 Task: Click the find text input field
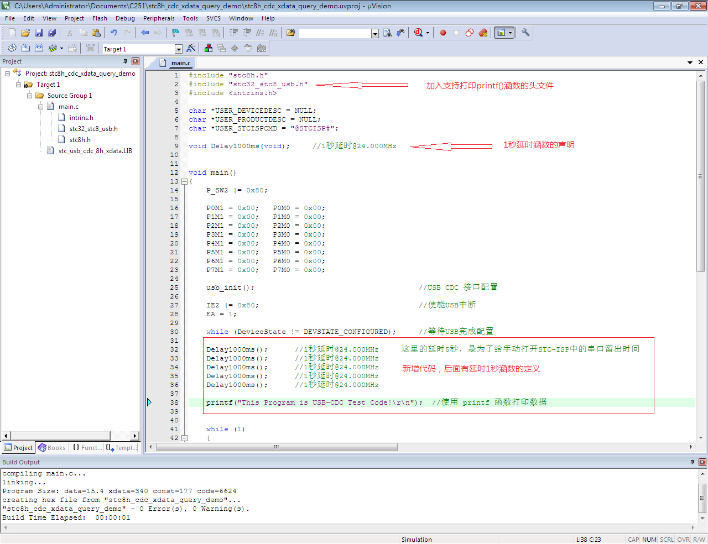pyautogui.click(x=335, y=34)
